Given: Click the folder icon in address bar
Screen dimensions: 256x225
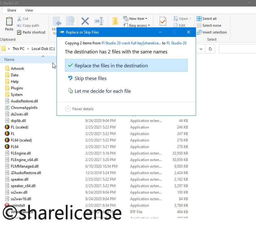Looking at the screenshot, I should (x=4, y=49).
